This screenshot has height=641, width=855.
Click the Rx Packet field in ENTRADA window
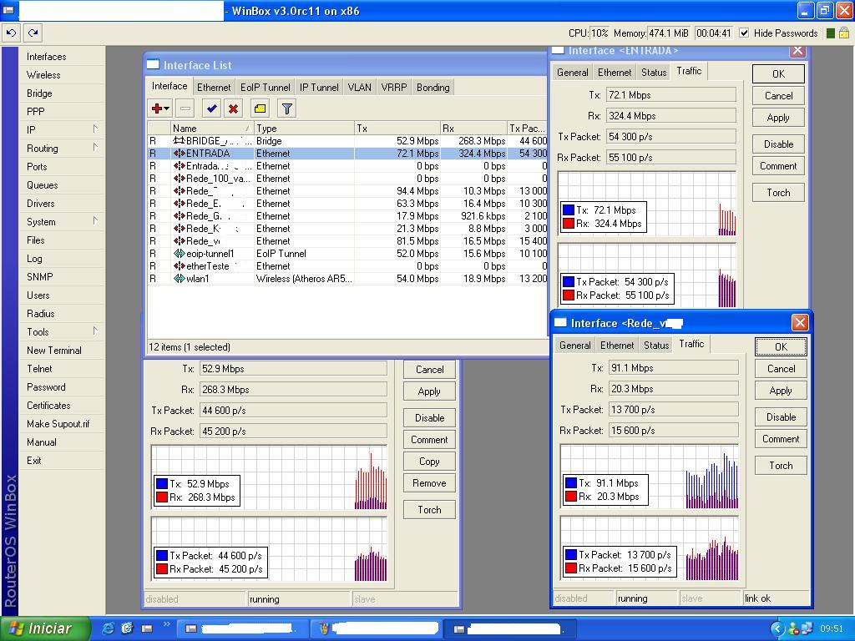670,158
